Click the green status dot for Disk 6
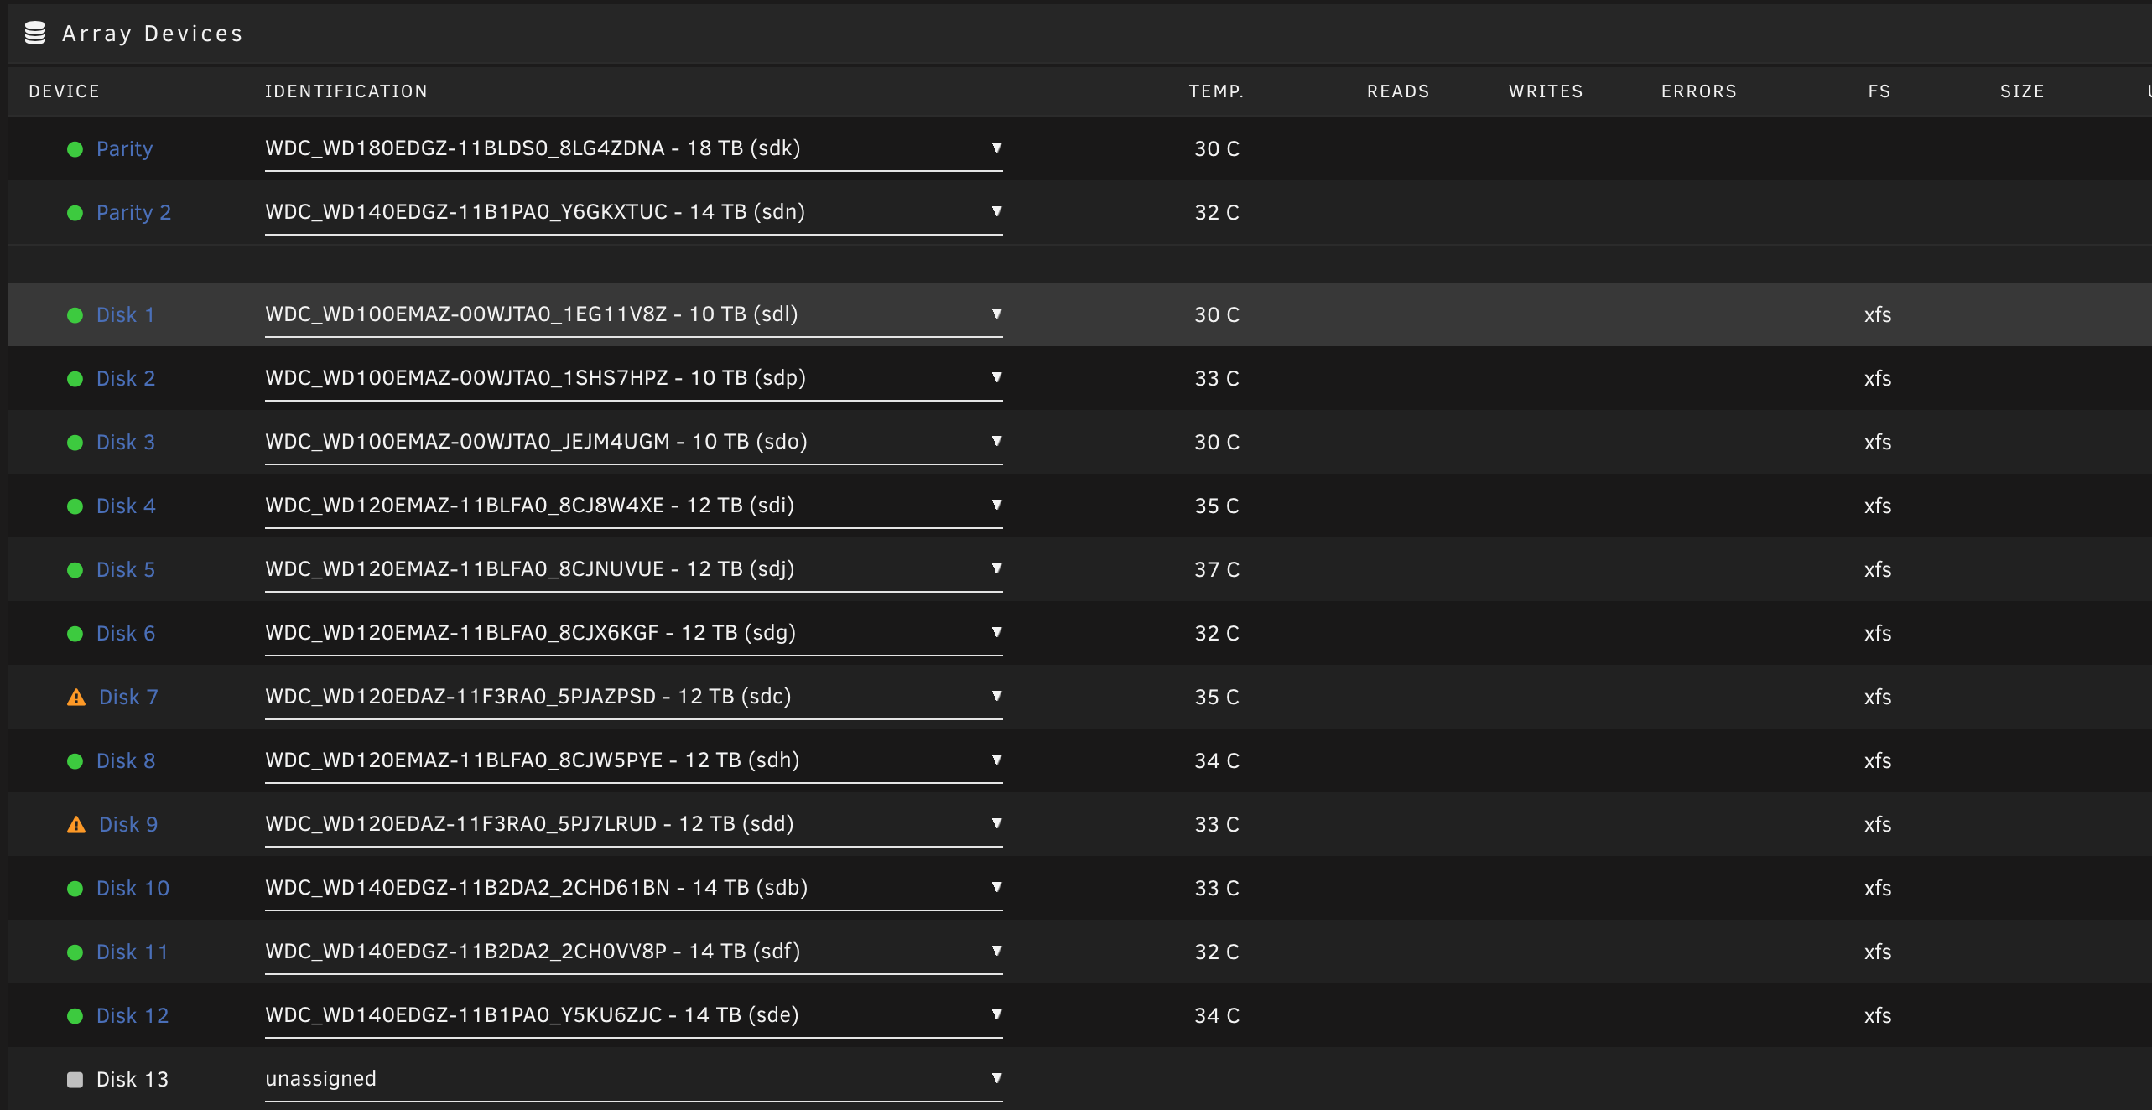Image resolution: width=2152 pixels, height=1110 pixels. (75, 634)
